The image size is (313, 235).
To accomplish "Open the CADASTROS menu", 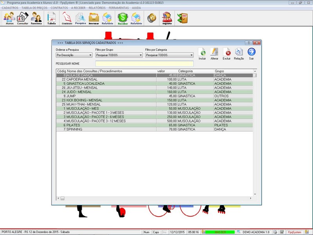I will pyautogui.click(x=10, y=8).
